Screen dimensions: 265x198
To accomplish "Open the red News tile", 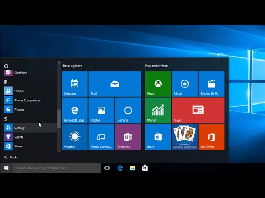I will coord(198,111).
